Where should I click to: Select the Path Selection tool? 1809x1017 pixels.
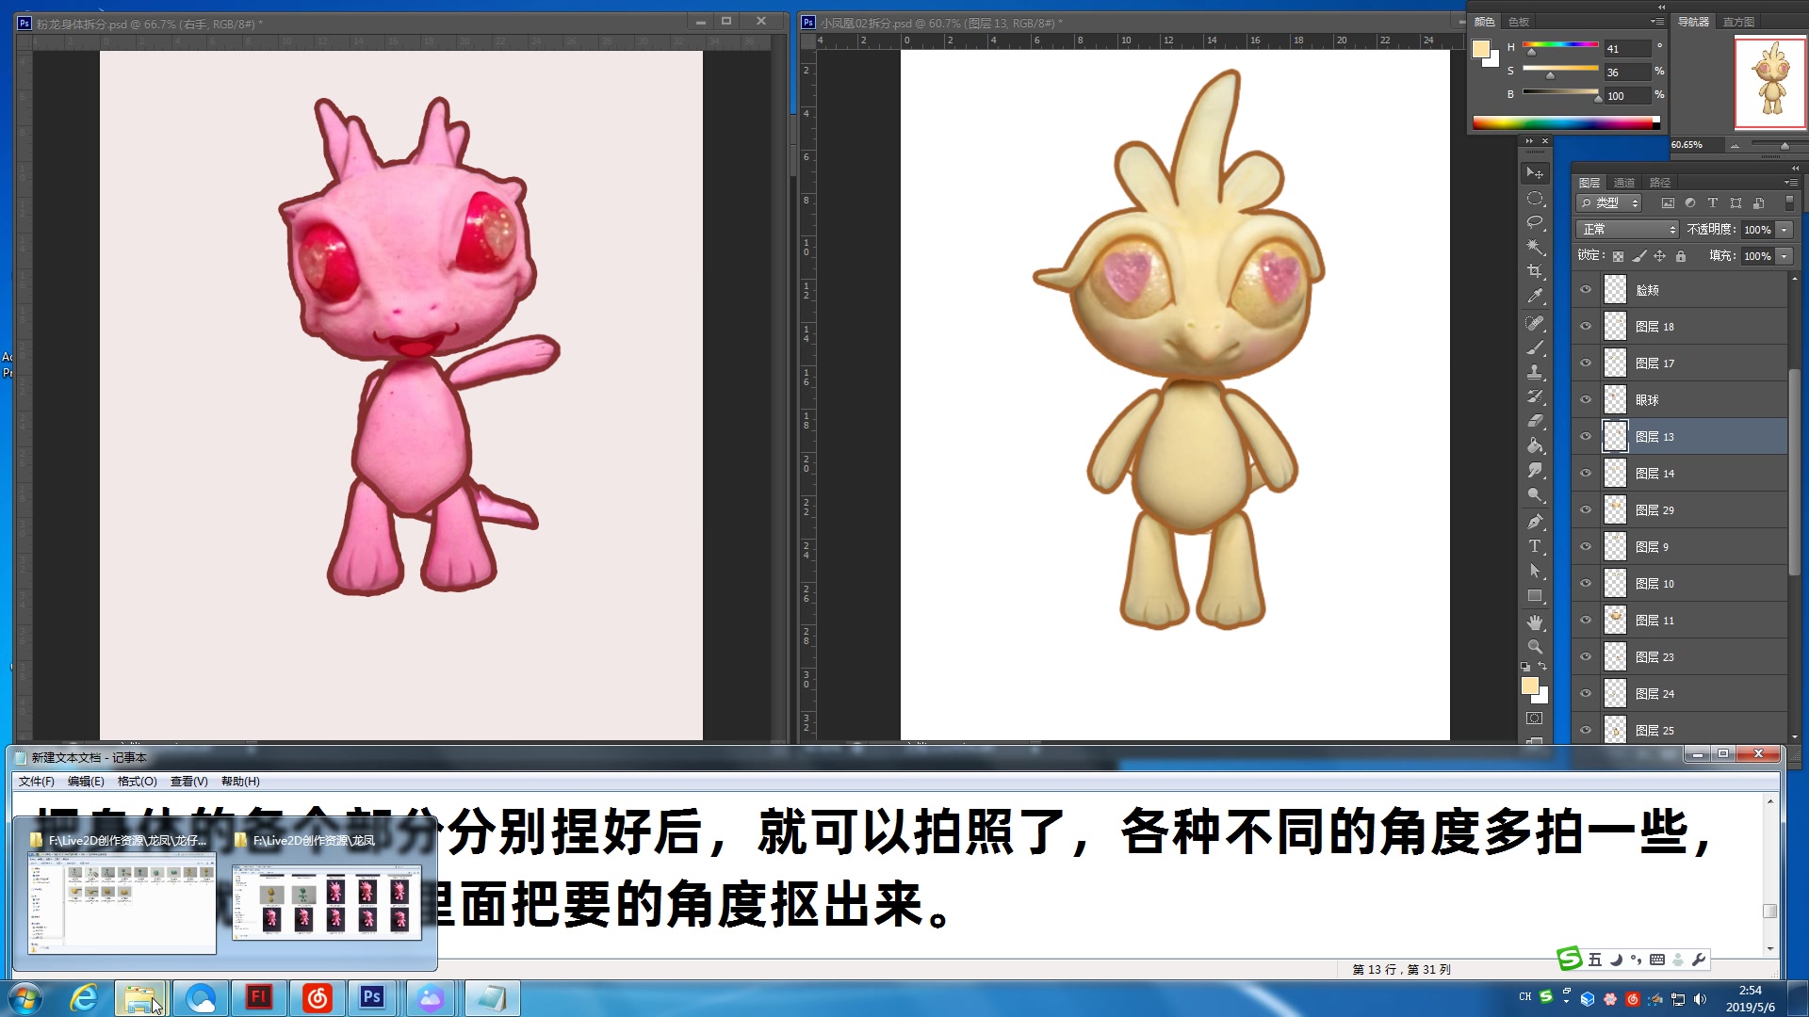pos(1535,571)
